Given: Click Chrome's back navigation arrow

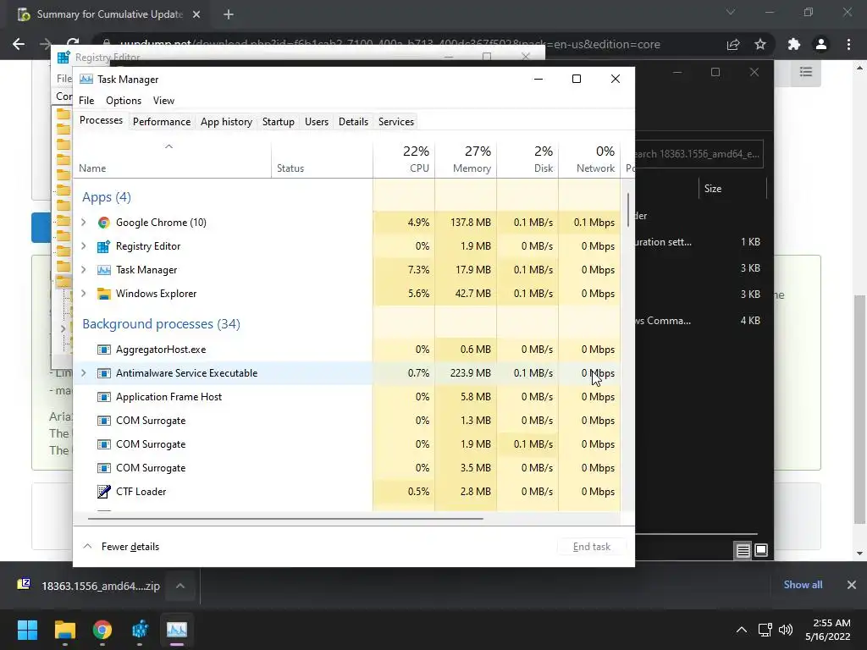Looking at the screenshot, I should pos(19,44).
